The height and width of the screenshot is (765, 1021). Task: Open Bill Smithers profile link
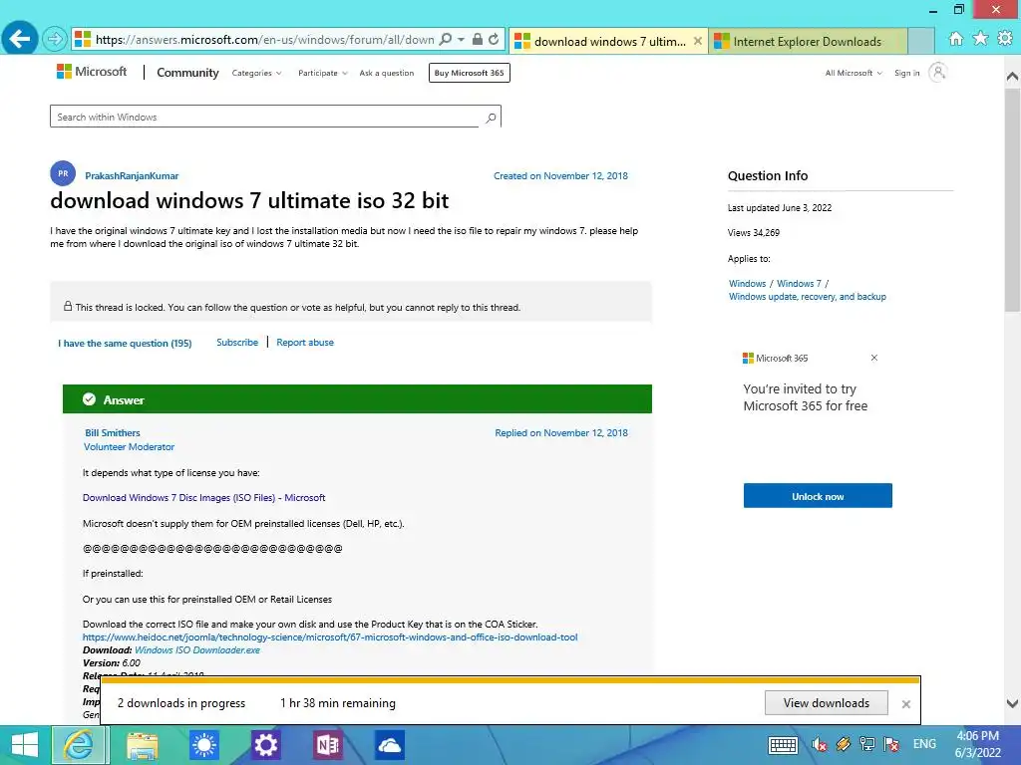click(112, 432)
